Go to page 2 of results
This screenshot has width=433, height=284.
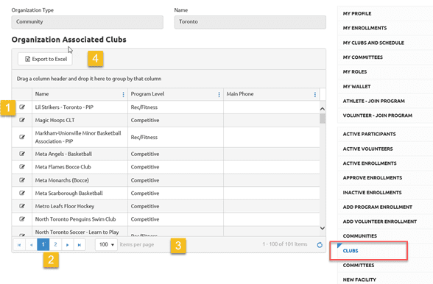(x=55, y=245)
